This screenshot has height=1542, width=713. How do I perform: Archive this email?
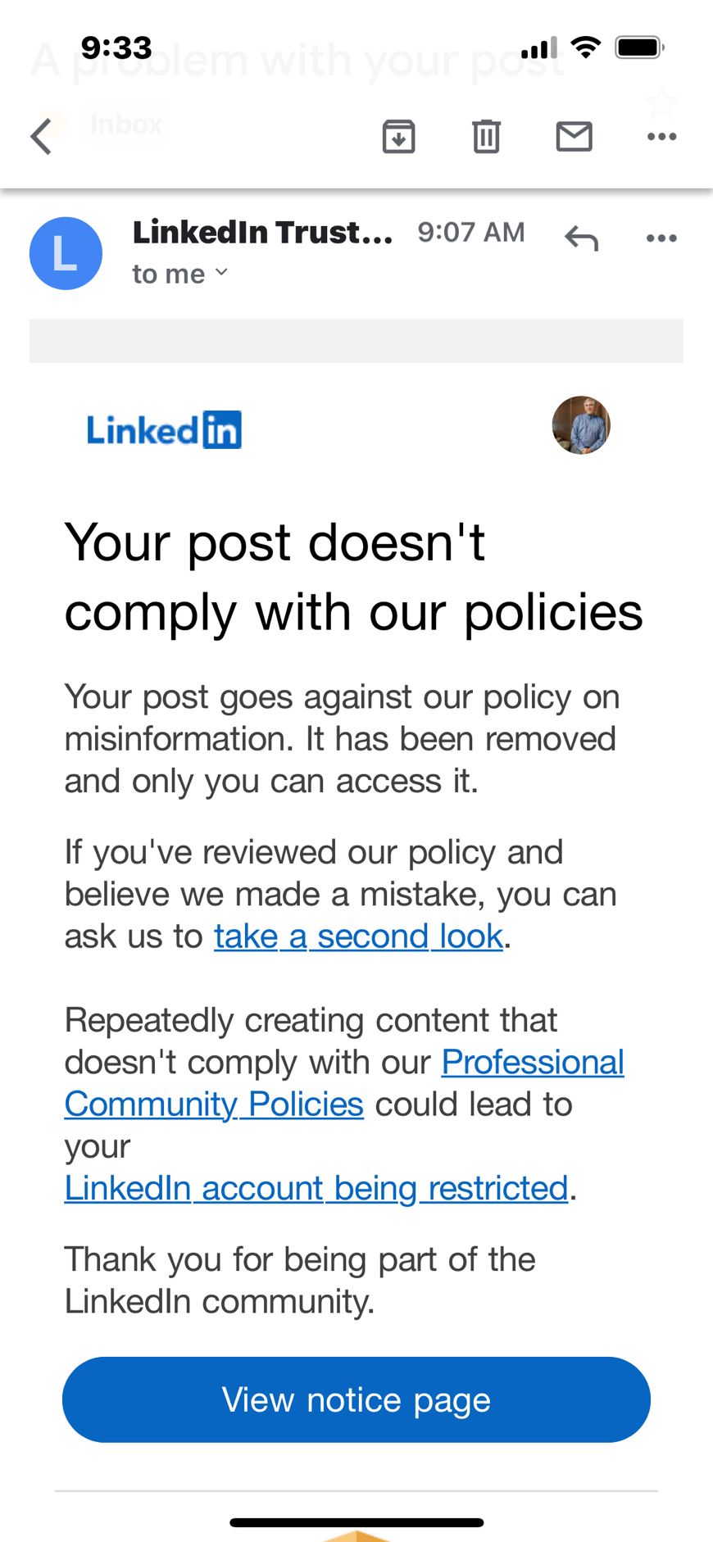(399, 136)
